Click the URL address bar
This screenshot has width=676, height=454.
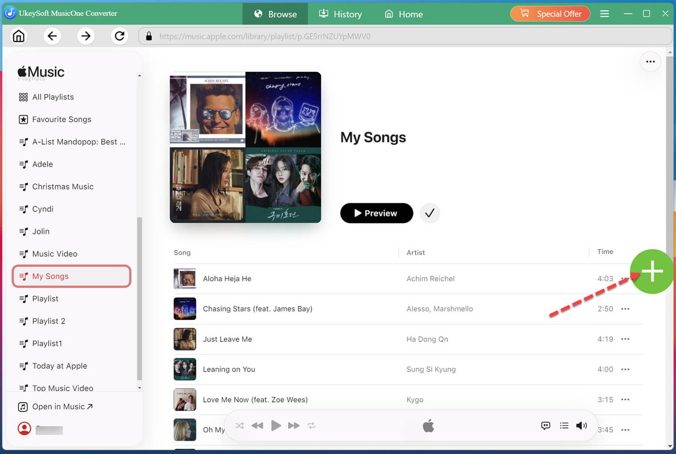406,36
